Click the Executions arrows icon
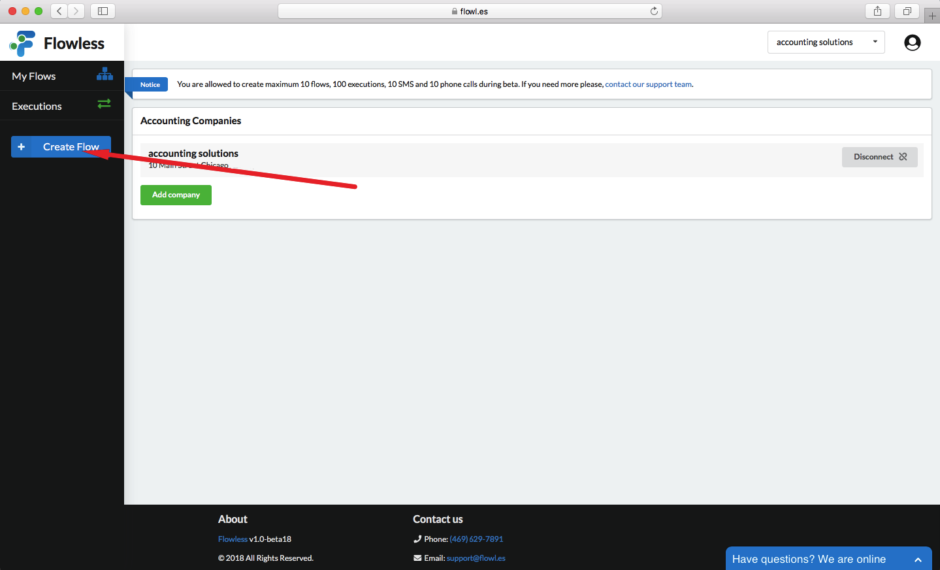Image resolution: width=940 pixels, height=570 pixels. [104, 103]
